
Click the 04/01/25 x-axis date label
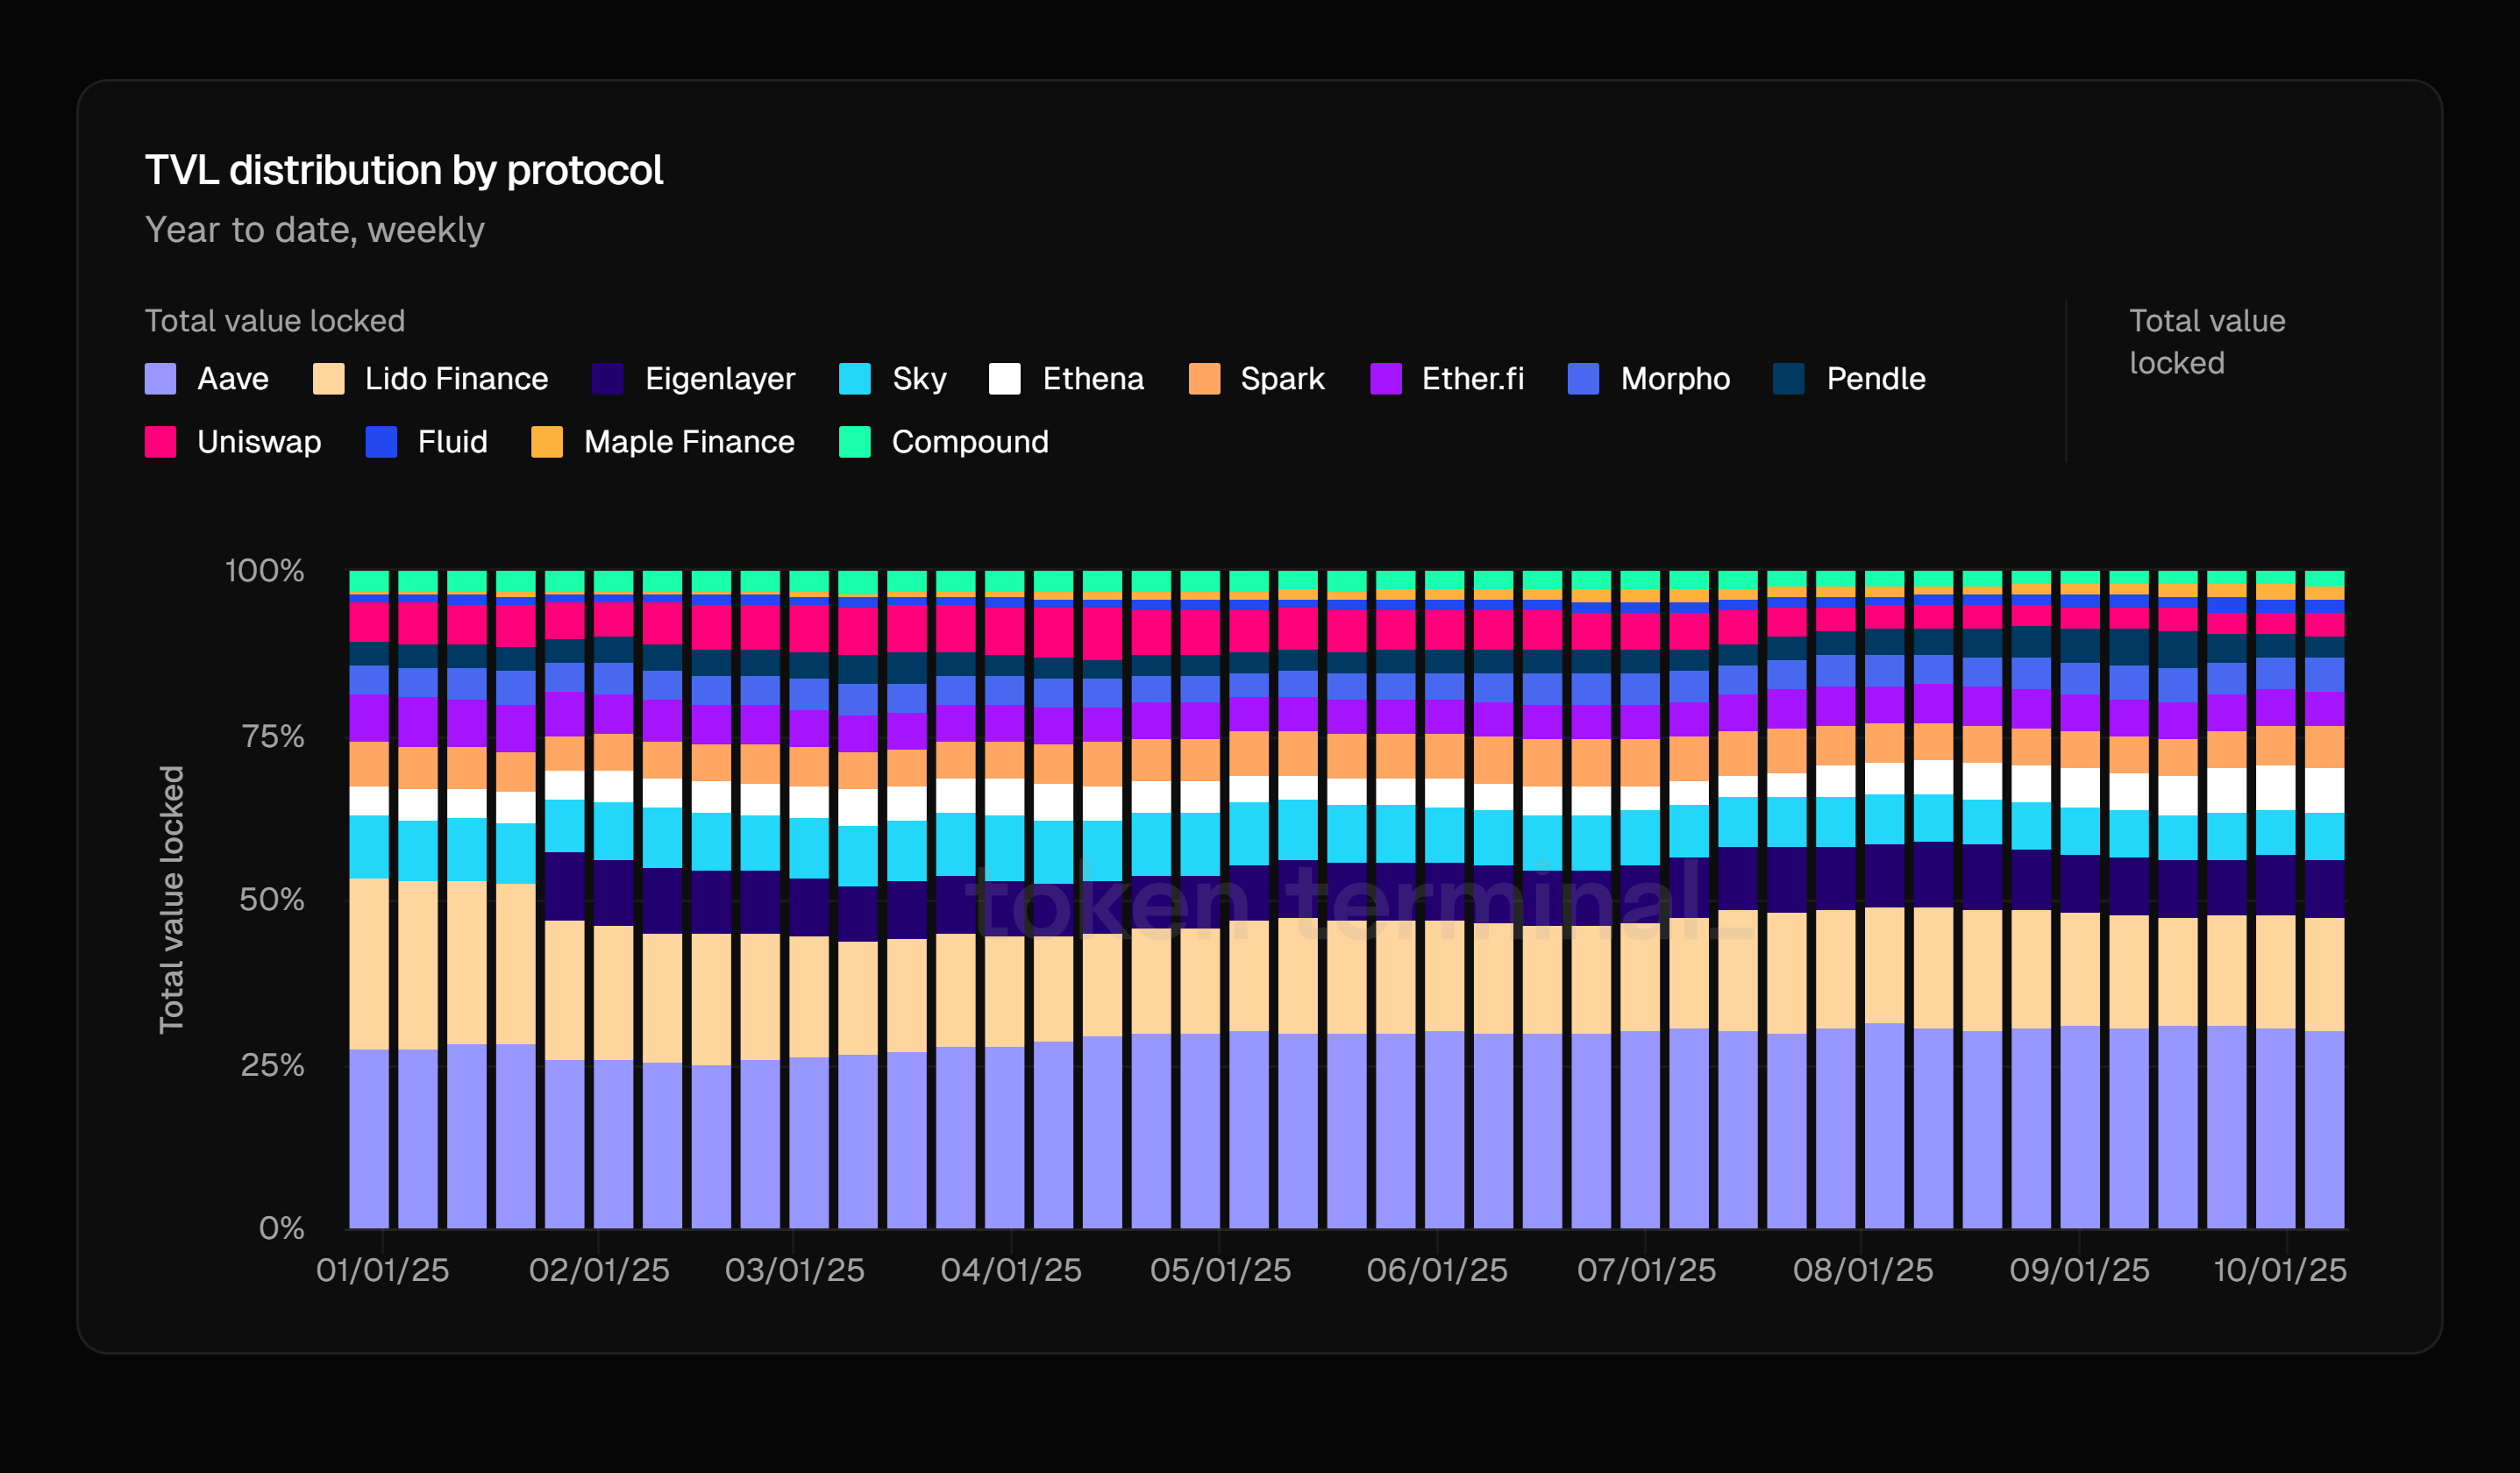tap(1011, 1270)
